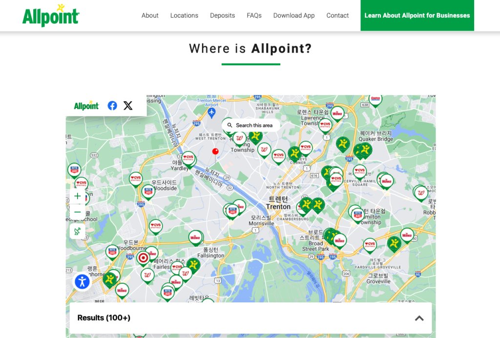Viewport: 500px width, 338px height.
Task: Select the Allpoint pin below Quaker Bridge
Action: [365, 149]
